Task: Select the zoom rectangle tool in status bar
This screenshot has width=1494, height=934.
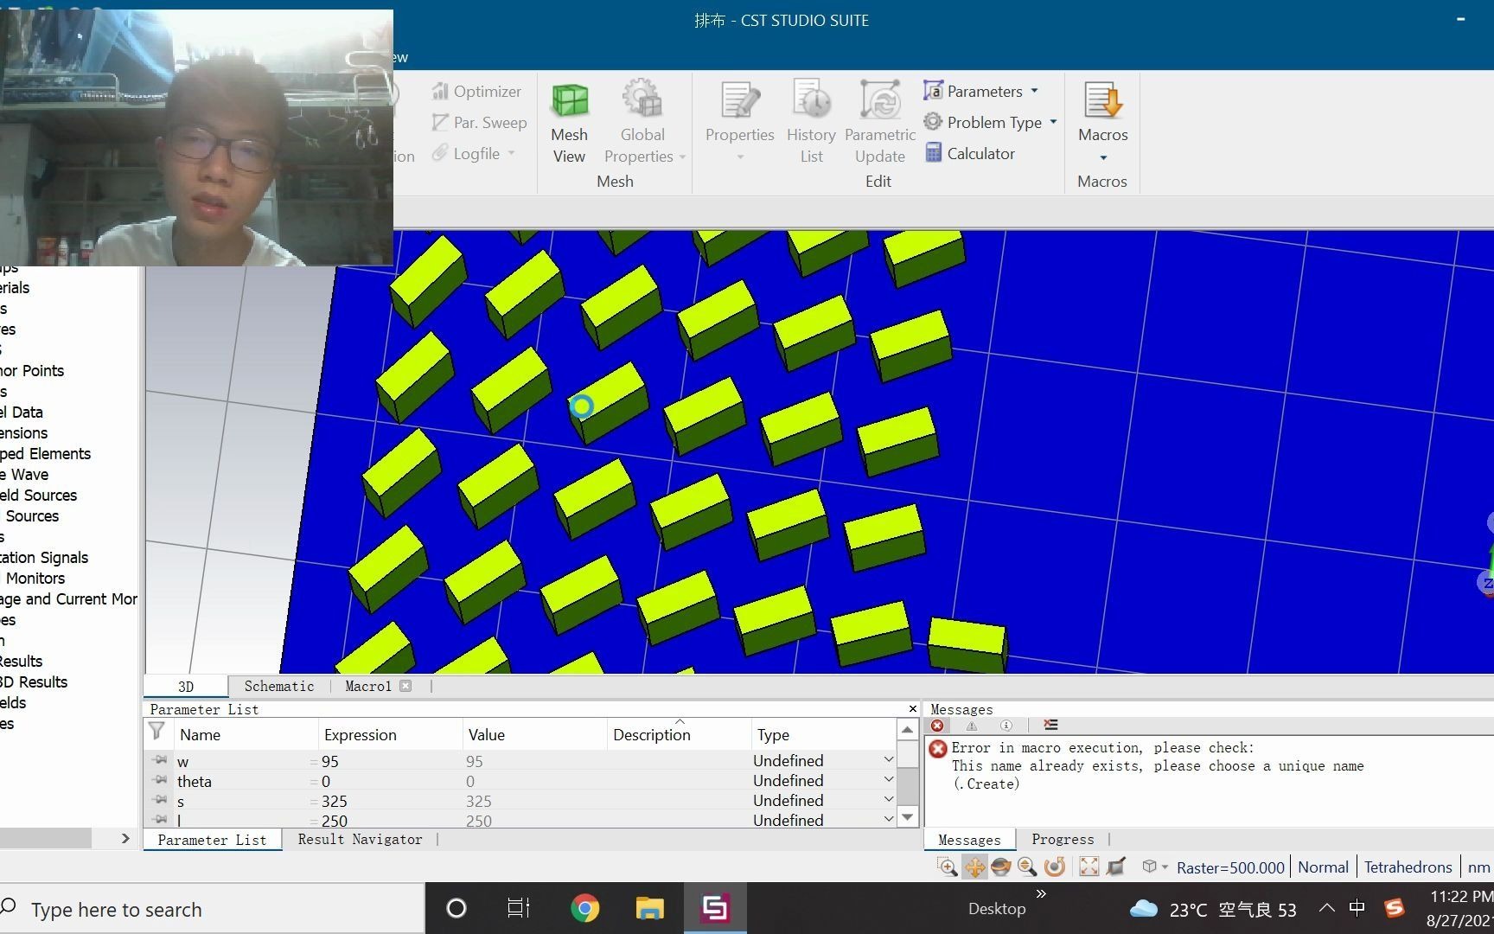Action: (948, 867)
